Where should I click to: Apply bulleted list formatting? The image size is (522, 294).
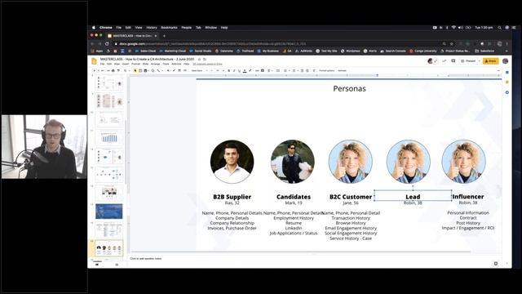point(294,71)
